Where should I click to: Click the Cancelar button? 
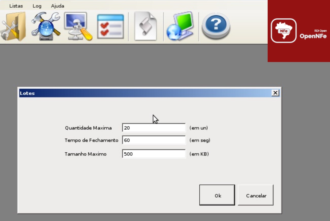[x=256, y=195]
